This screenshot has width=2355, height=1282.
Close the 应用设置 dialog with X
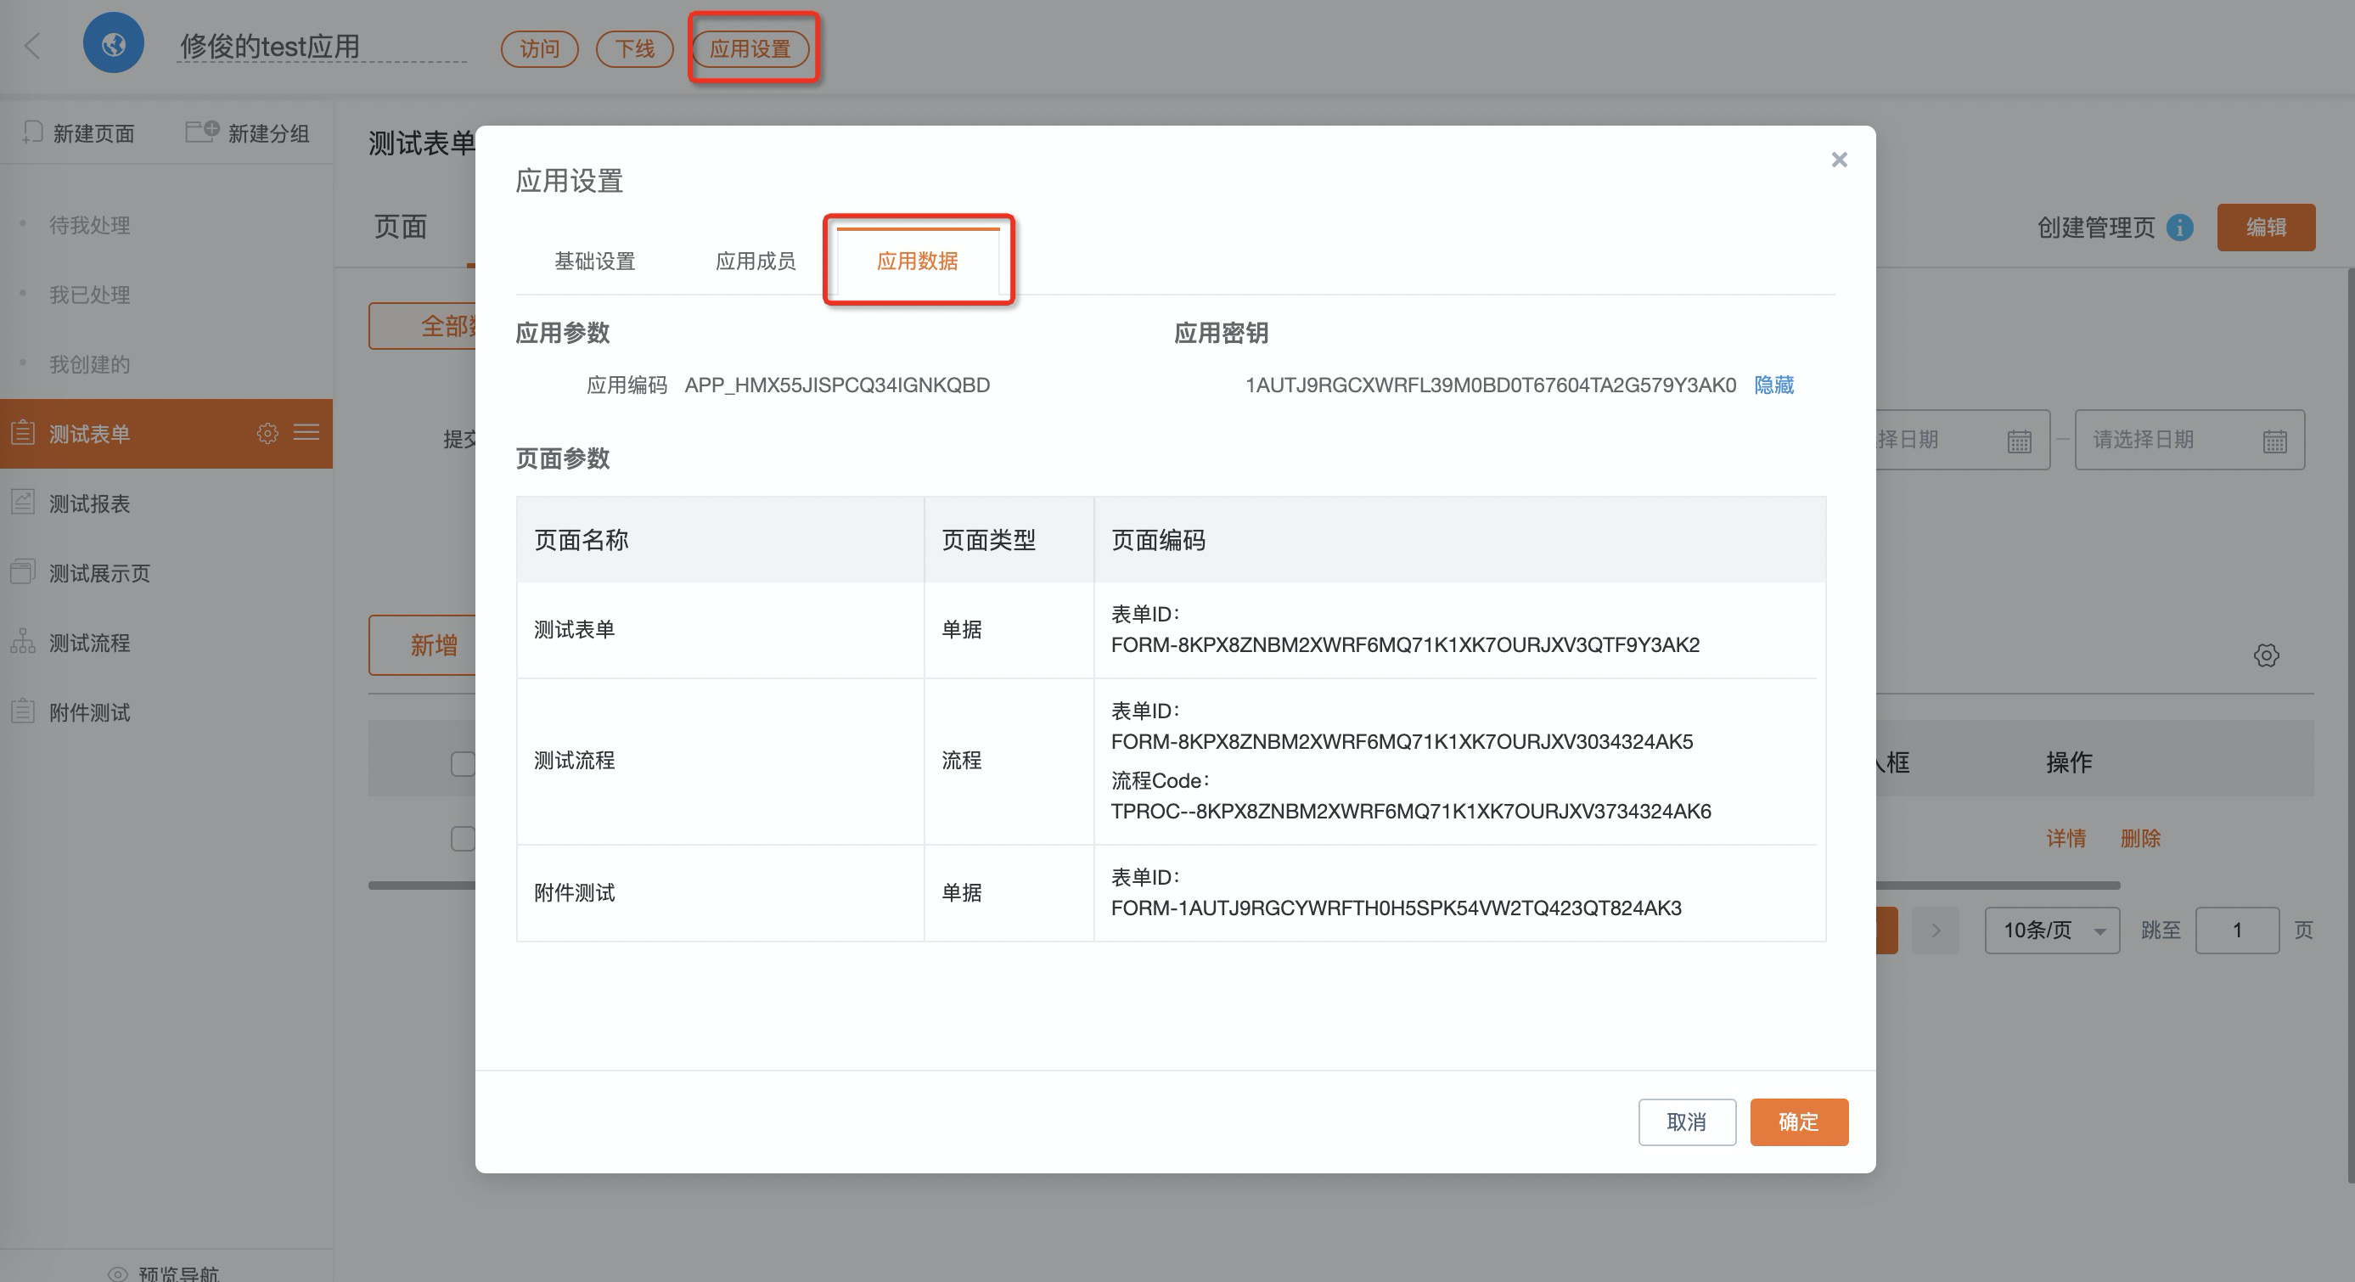coord(1840,160)
